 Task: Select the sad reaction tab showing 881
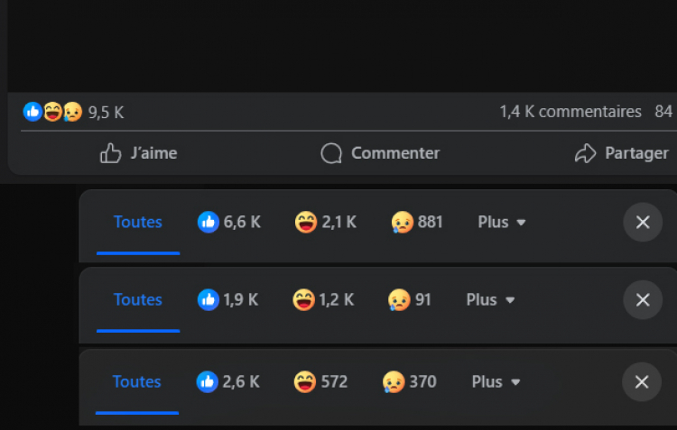coord(417,222)
